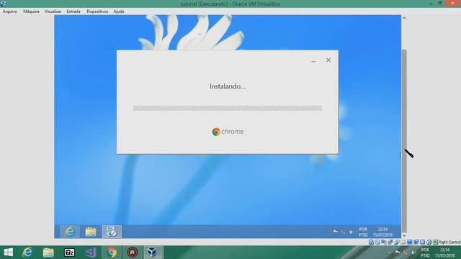Open the Ajuda menu
Image resolution: width=461 pixels, height=259 pixels.
click(x=119, y=12)
